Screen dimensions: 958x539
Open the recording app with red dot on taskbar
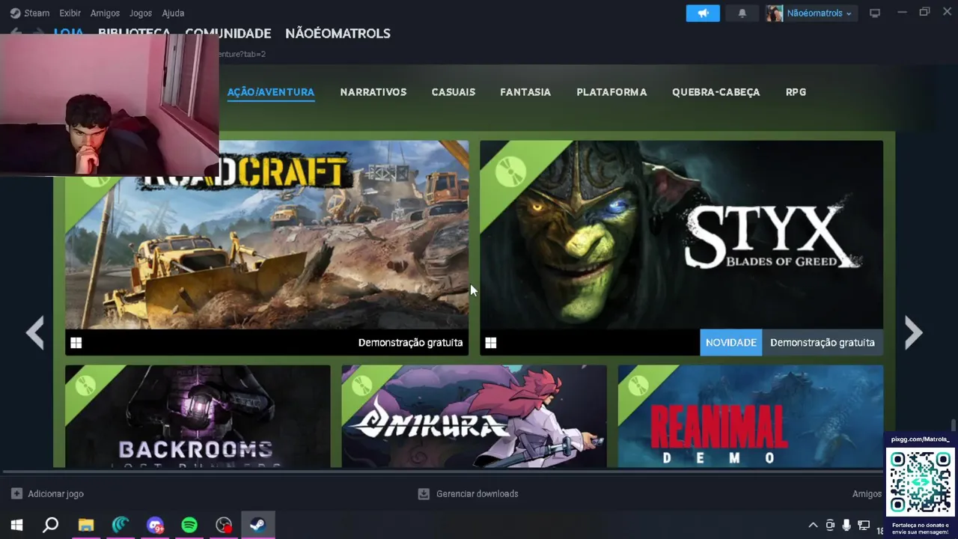coord(224,526)
